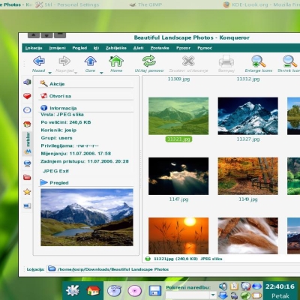Open the Alati menu
The width and height of the screenshot is (300, 300).
coord(138,48)
